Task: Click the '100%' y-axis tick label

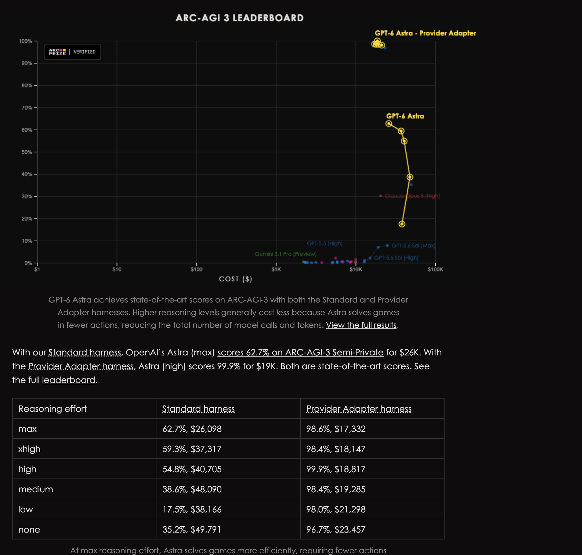Action: (25, 41)
